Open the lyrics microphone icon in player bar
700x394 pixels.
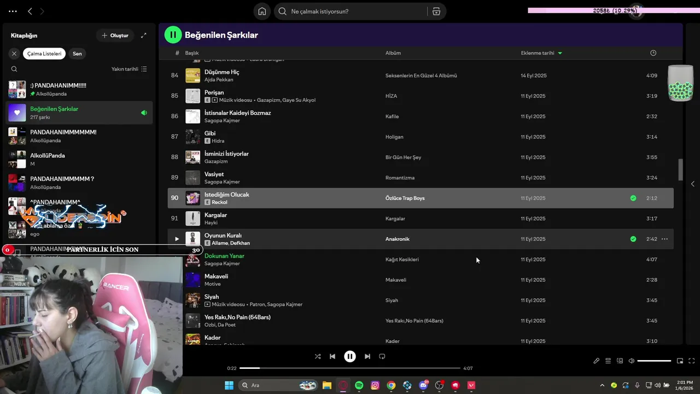[597, 361]
